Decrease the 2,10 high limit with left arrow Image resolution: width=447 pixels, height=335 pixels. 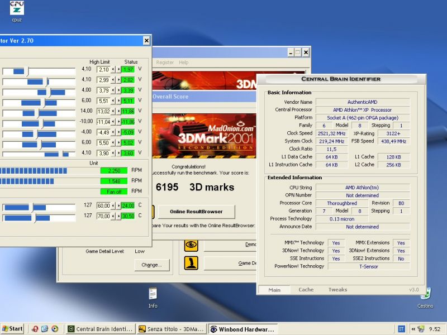coord(113,69)
